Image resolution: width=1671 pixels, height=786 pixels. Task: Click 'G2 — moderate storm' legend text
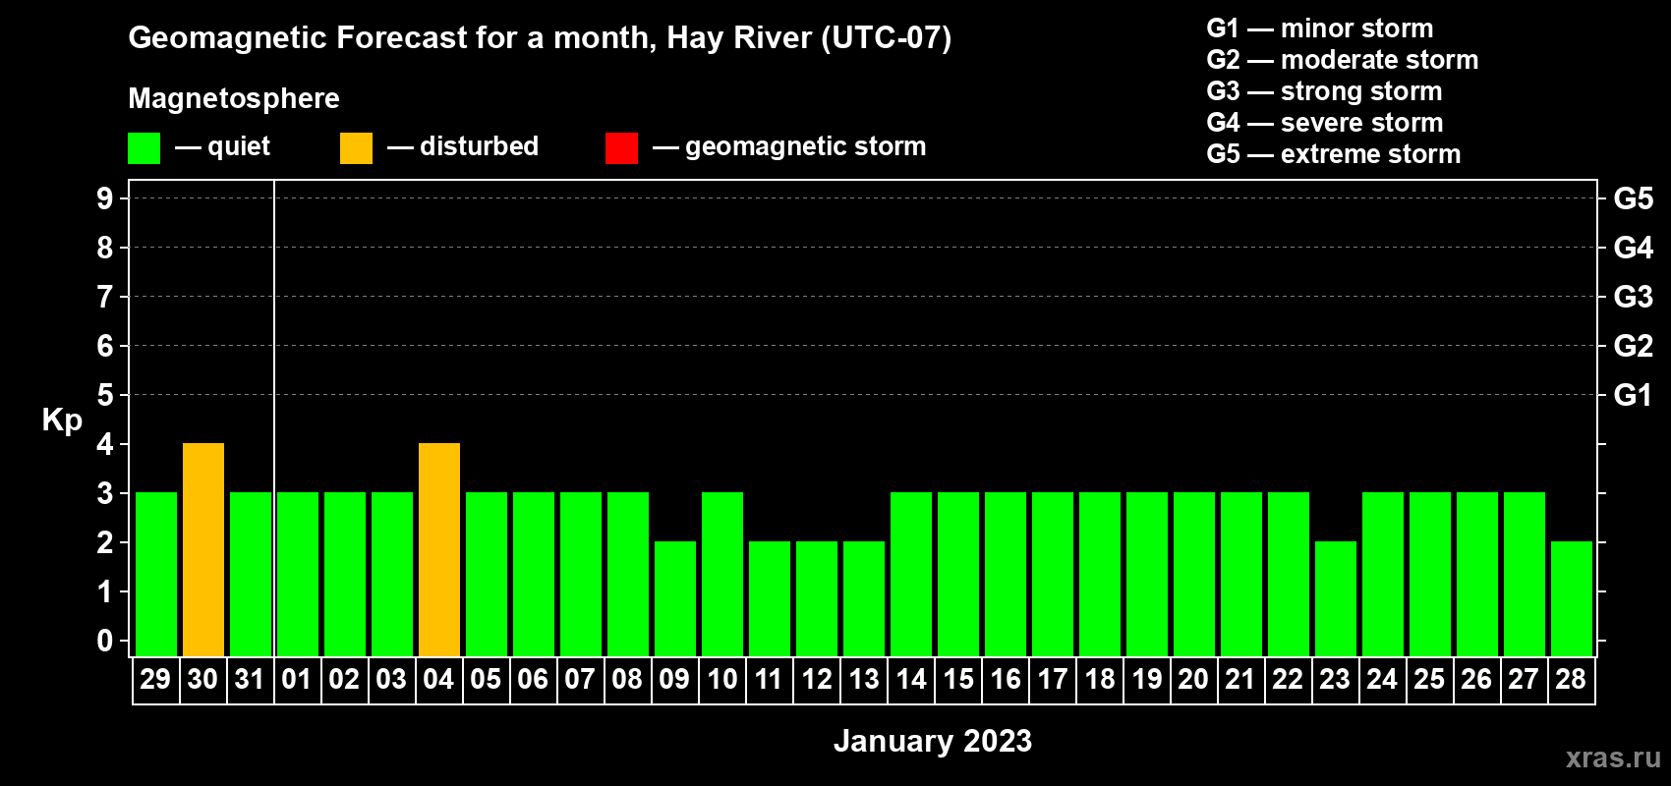point(1343,60)
